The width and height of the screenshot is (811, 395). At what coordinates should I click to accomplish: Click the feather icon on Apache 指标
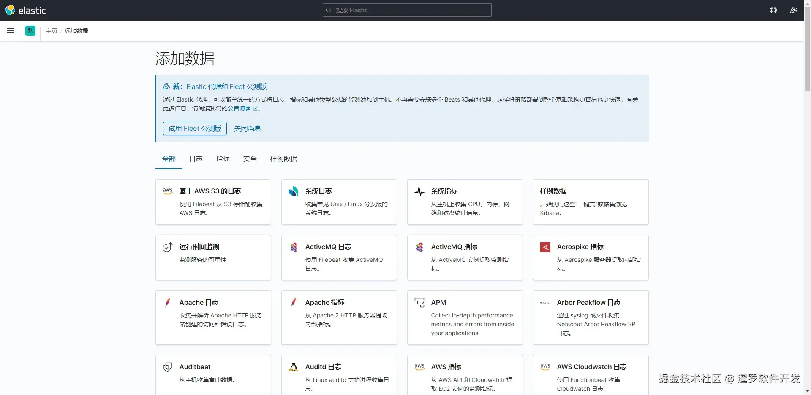pos(294,302)
